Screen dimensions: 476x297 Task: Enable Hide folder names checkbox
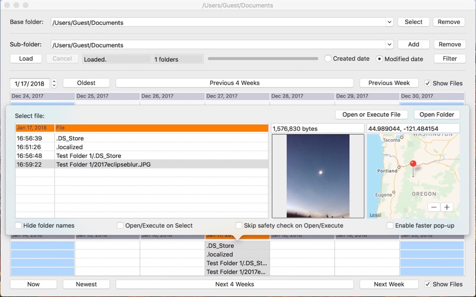coord(18,226)
